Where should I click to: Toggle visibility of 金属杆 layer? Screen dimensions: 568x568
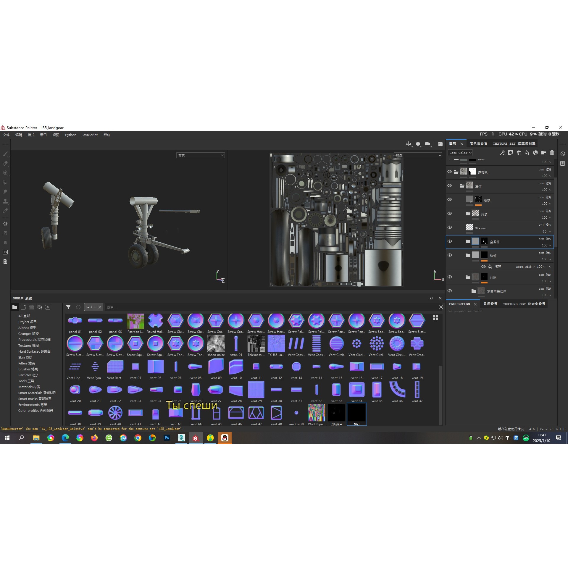pyautogui.click(x=450, y=241)
